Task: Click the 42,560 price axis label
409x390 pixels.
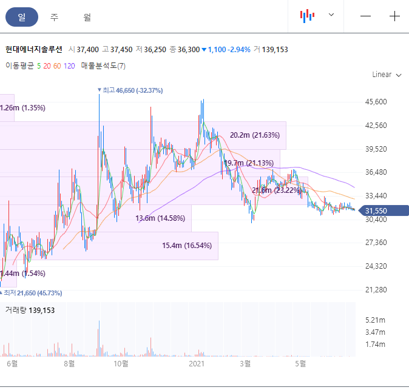Action: point(376,126)
